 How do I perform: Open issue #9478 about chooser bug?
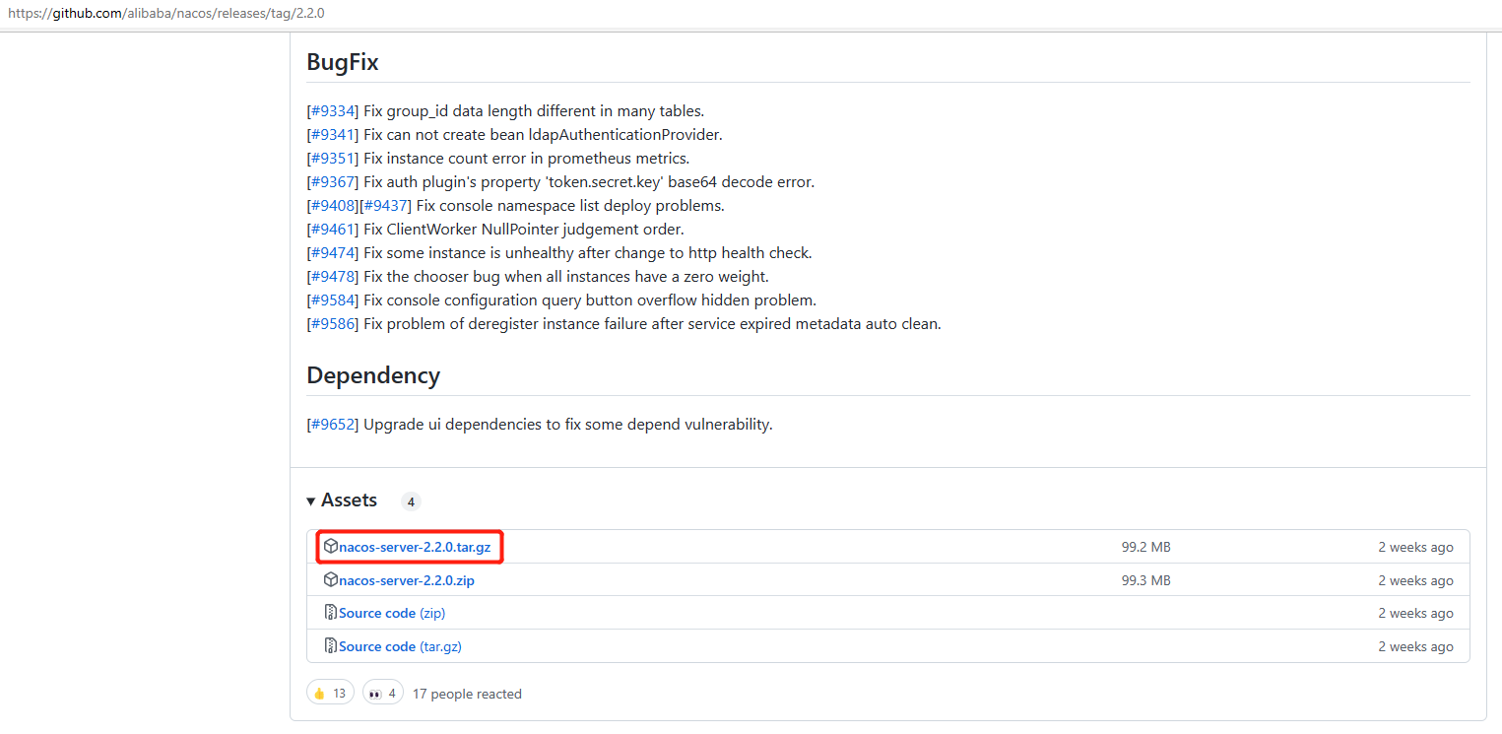333,276
